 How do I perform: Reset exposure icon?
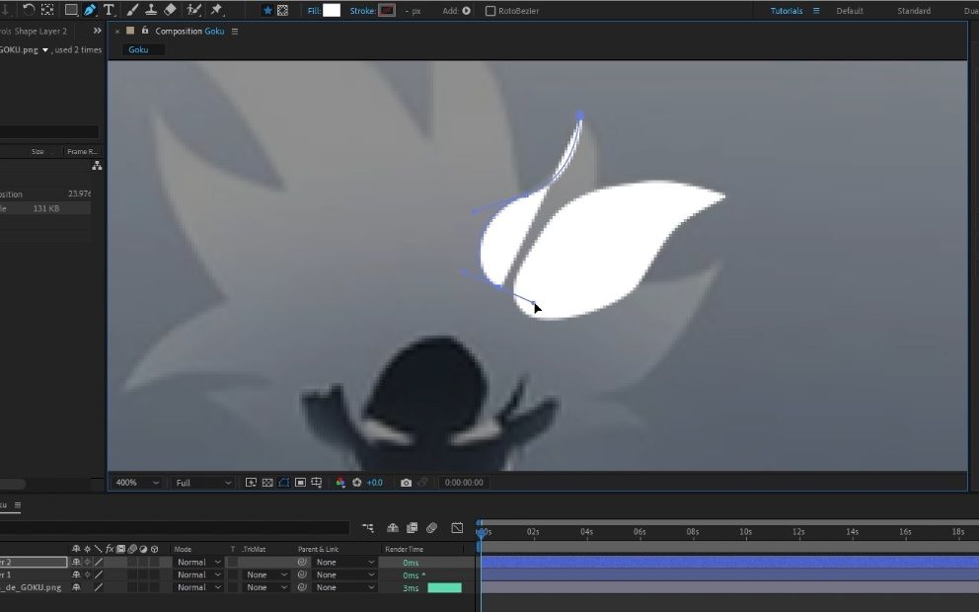[x=357, y=482]
